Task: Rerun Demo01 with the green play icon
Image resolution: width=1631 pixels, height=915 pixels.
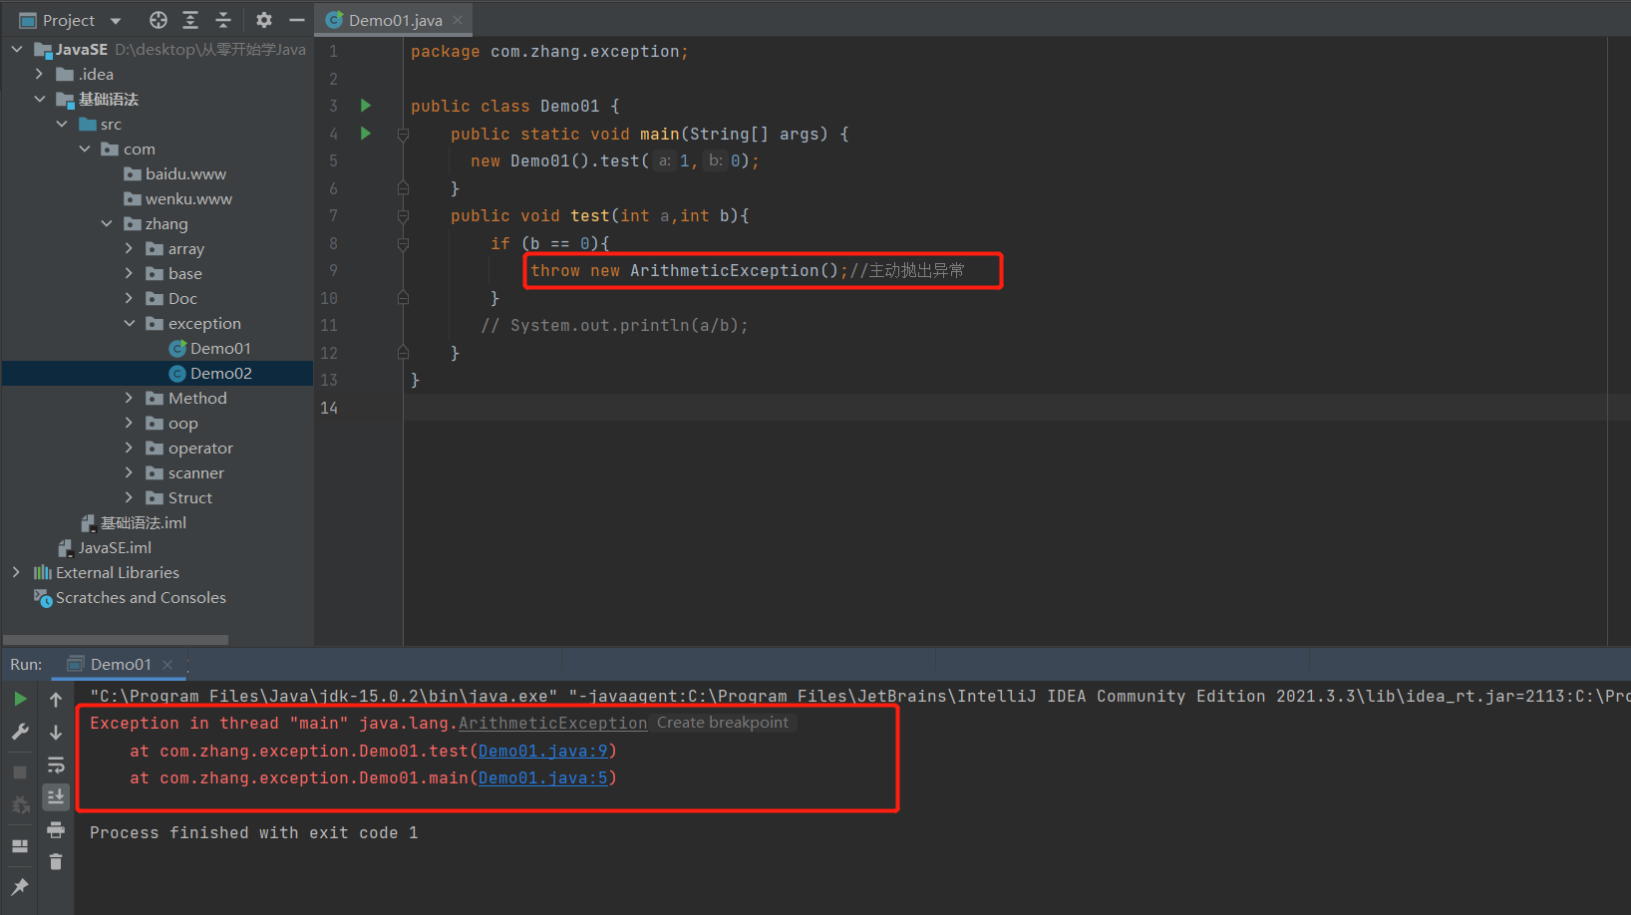Action: pyautogui.click(x=20, y=700)
